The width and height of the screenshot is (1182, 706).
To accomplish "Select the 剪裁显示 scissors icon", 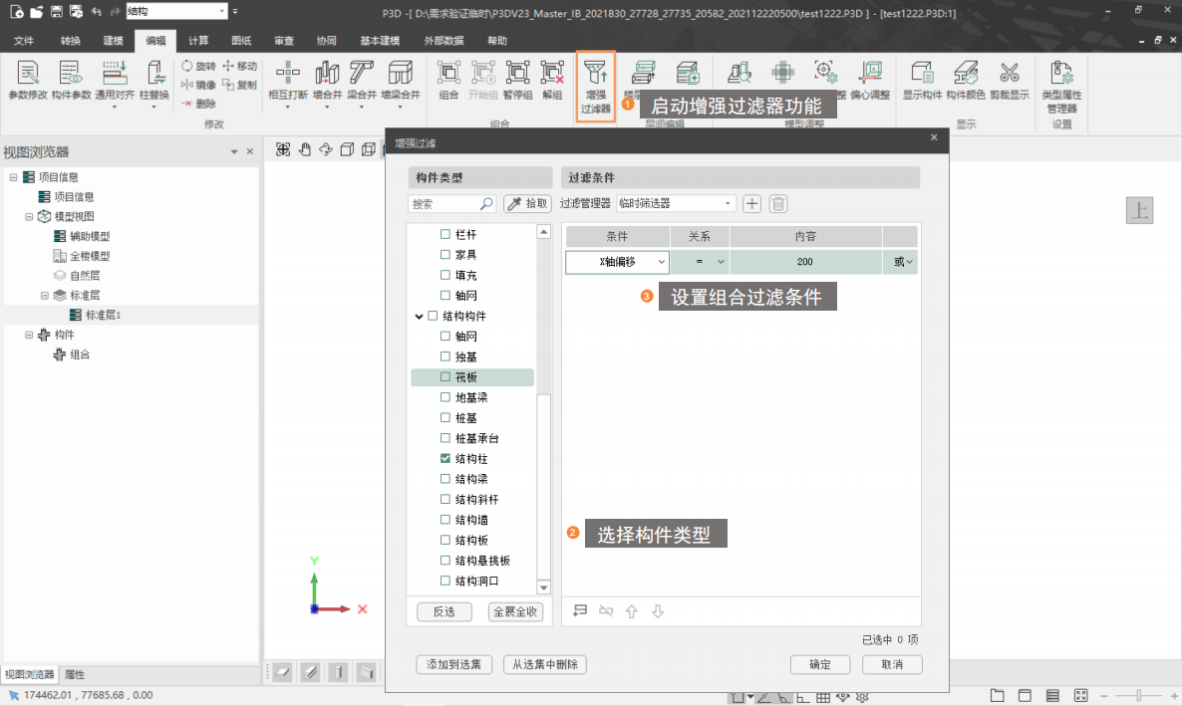I will [1009, 74].
